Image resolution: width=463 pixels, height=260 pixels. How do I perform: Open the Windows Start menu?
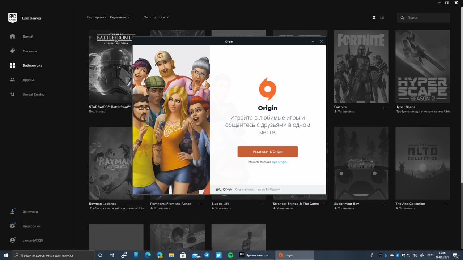[6, 255]
